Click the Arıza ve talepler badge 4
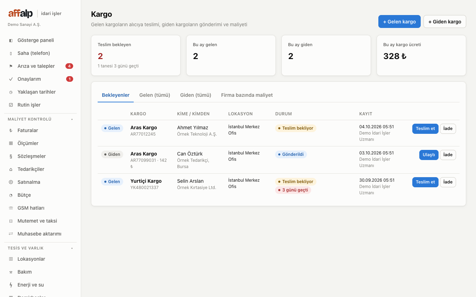 [x=69, y=66]
